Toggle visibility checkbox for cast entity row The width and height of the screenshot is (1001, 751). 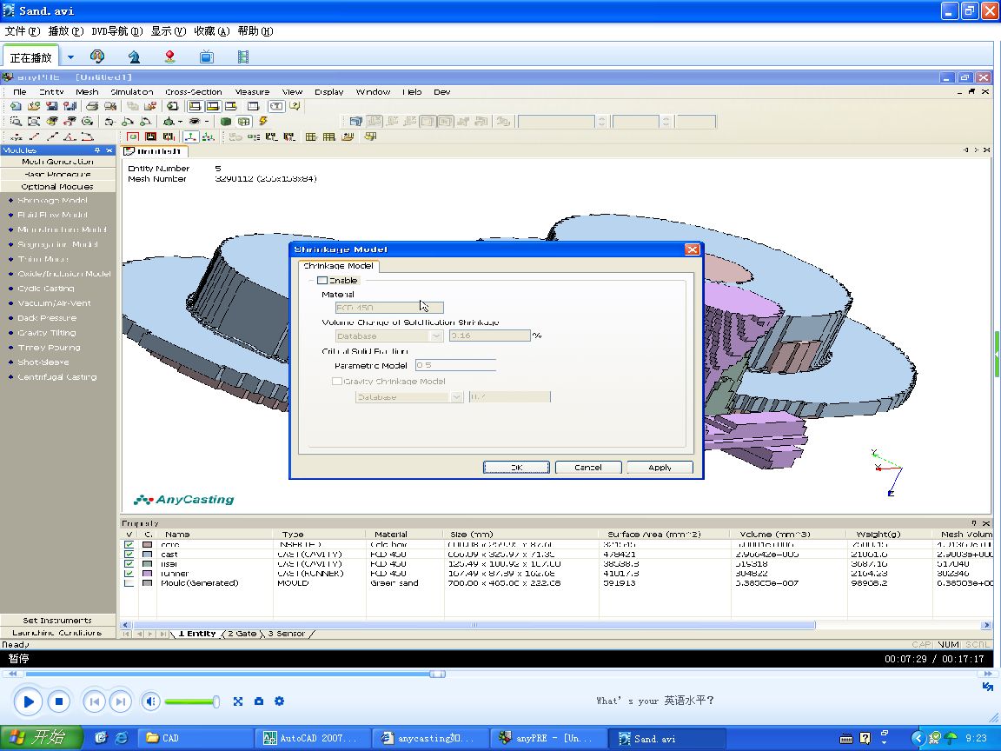(129, 555)
